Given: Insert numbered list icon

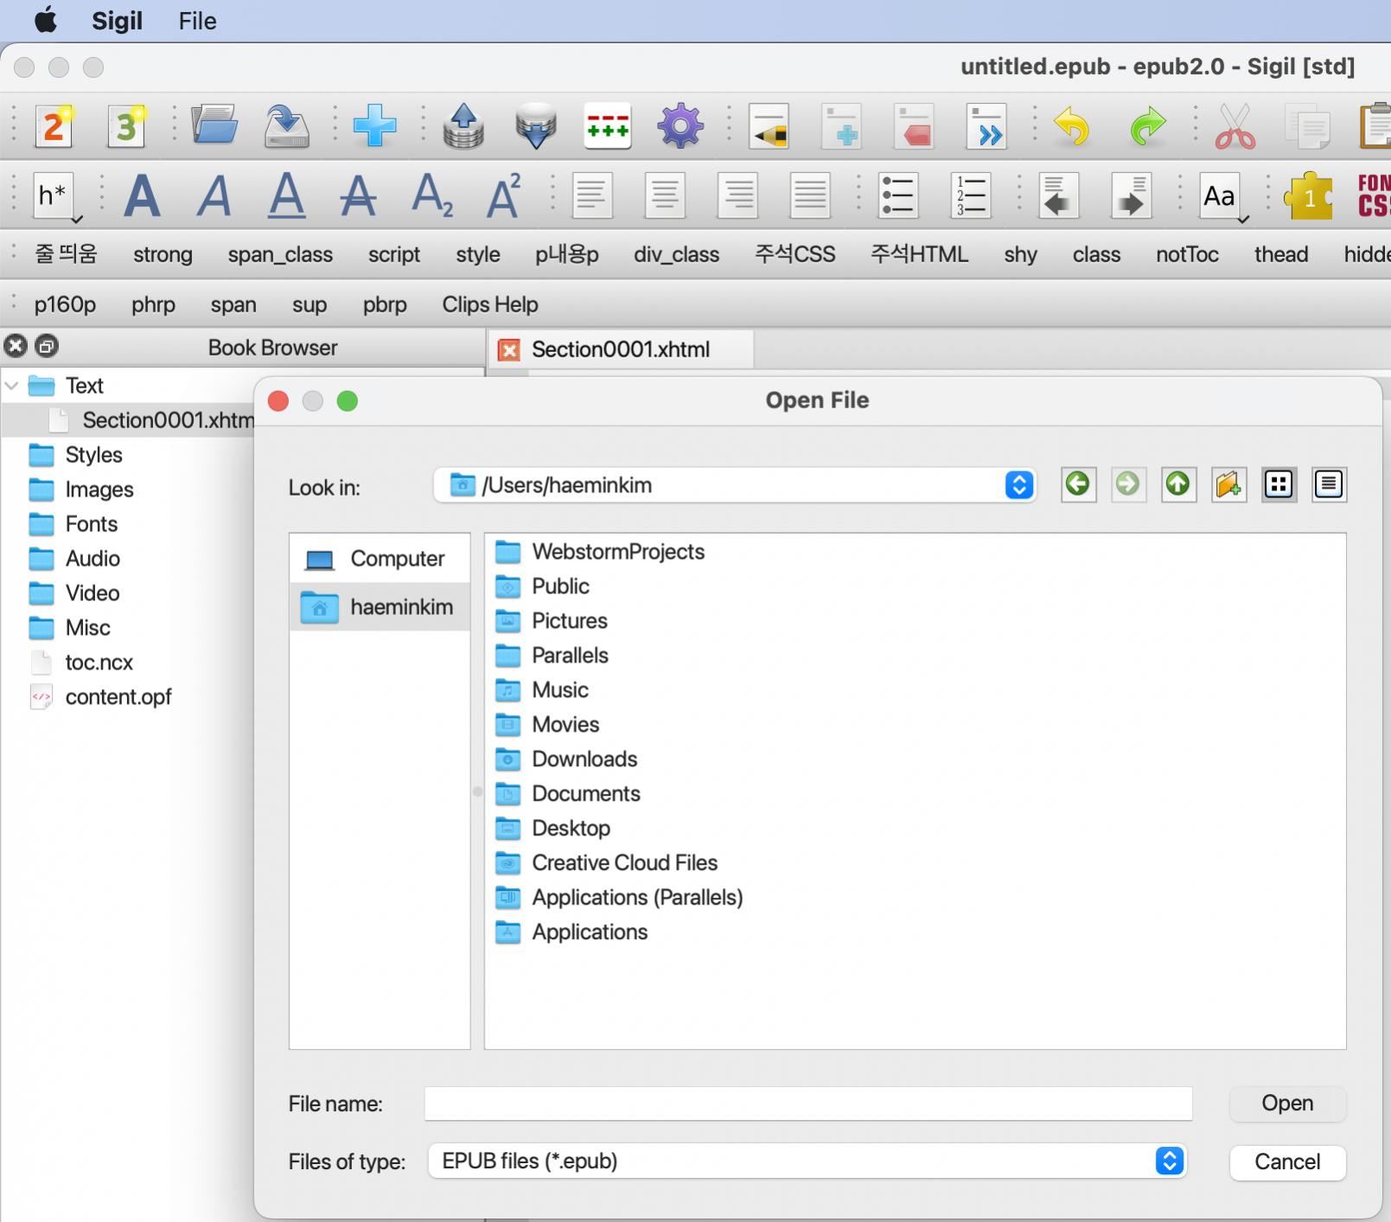Looking at the screenshot, I should point(971,195).
